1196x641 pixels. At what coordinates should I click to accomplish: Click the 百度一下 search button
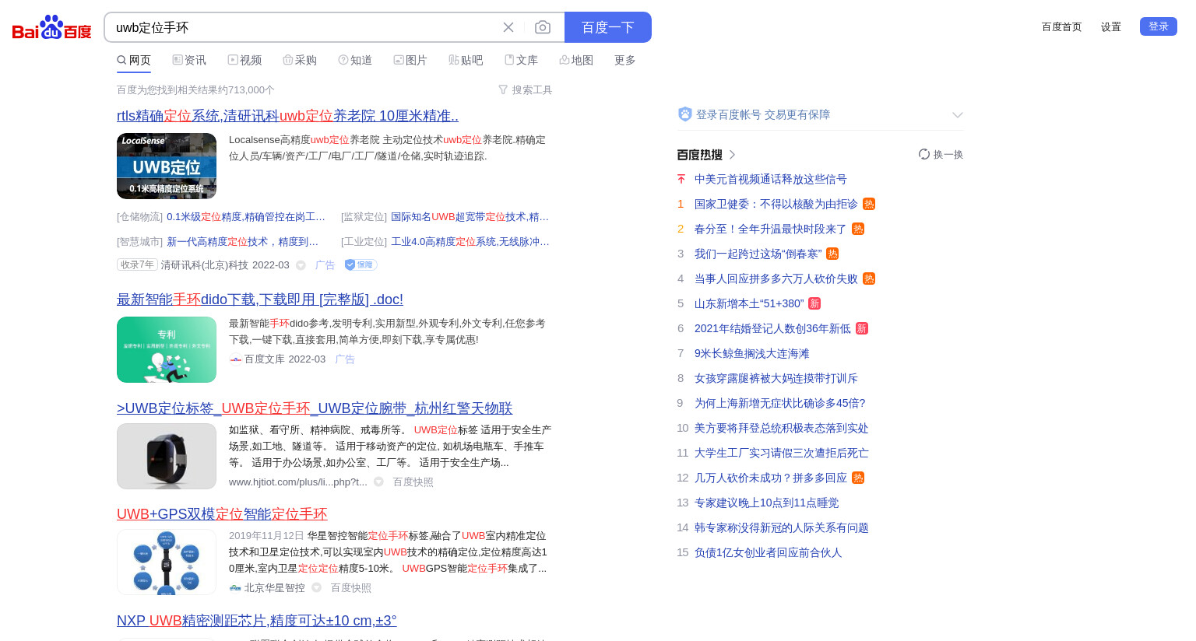coord(608,27)
